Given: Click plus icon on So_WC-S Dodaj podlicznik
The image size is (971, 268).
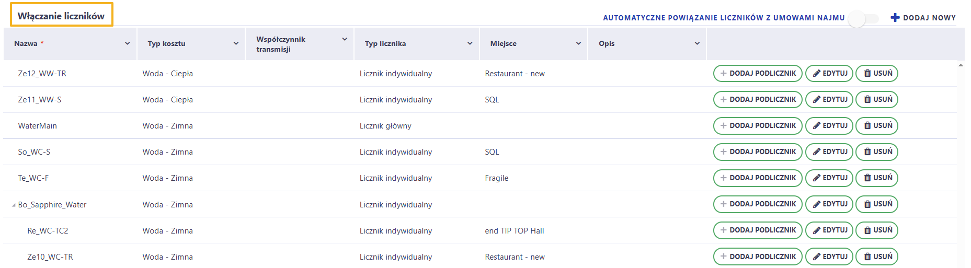Looking at the screenshot, I should pyautogui.click(x=724, y=152).
